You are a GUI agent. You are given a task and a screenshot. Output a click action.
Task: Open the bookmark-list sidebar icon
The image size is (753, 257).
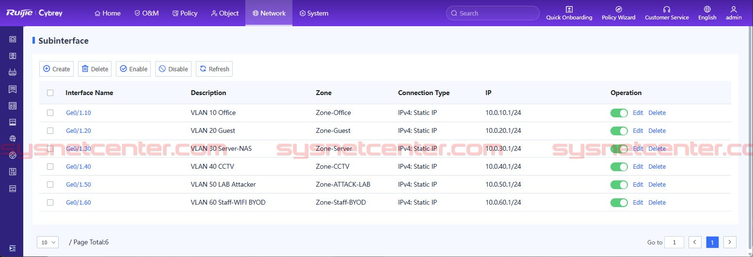pyautogui.click(x=13, y=89)
